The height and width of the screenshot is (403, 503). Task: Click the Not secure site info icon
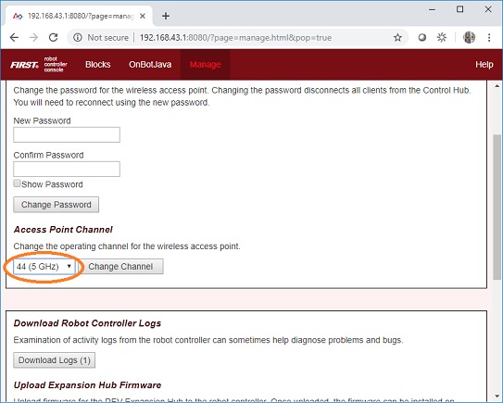pyautogui.click(x=77, y=38)
